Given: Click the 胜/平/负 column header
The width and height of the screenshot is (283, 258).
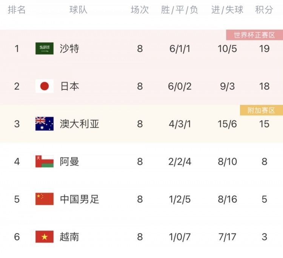Looking at the screenshot, I should pos(180,10).
